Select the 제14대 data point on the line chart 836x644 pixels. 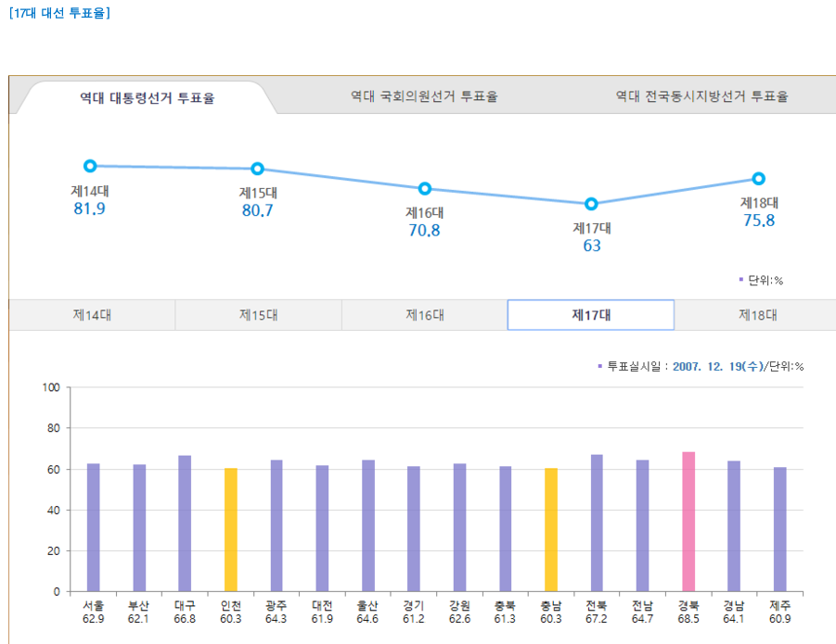89,166
